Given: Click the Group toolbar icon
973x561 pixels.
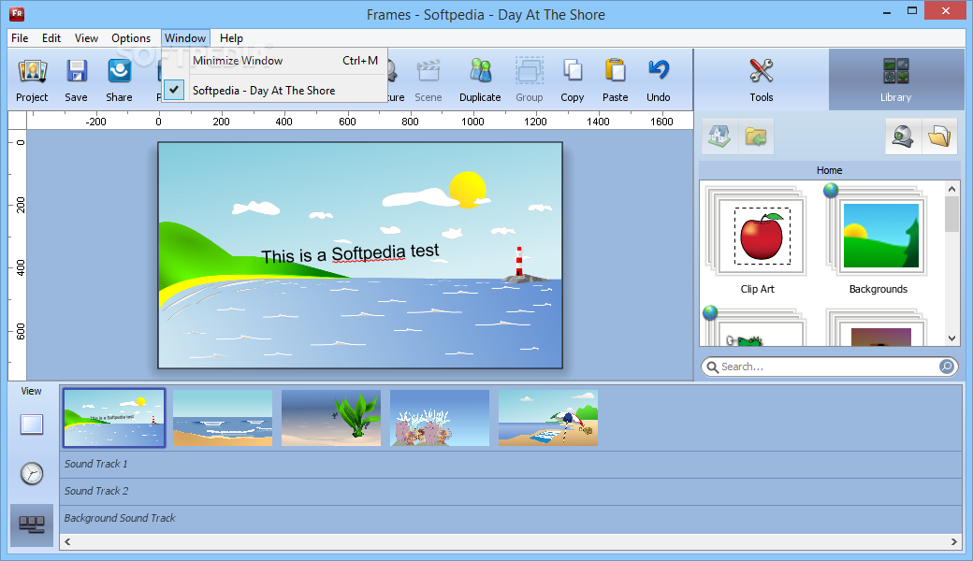Looking at the screenshot, I should point(530,71).
